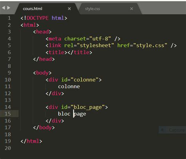
Task: Click the link tag name on line 5
Action: pyautogui.click(x=55, y=45)
